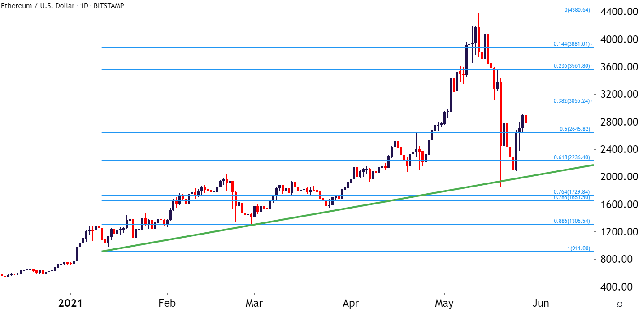Click the 3200.00 price axis label
Image resolution: width=643 pixels, height=313 pixels.
click(618, 94)
